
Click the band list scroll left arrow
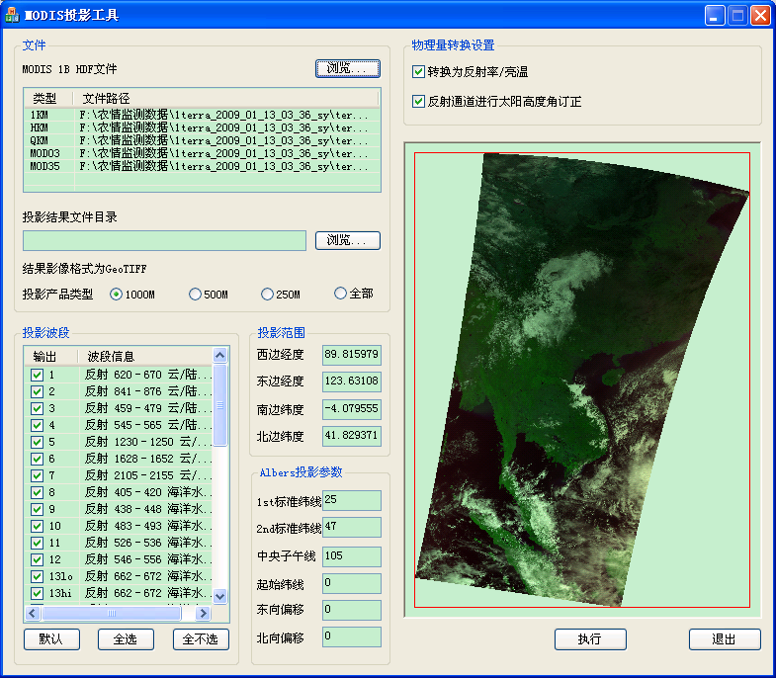pos(33,614)
